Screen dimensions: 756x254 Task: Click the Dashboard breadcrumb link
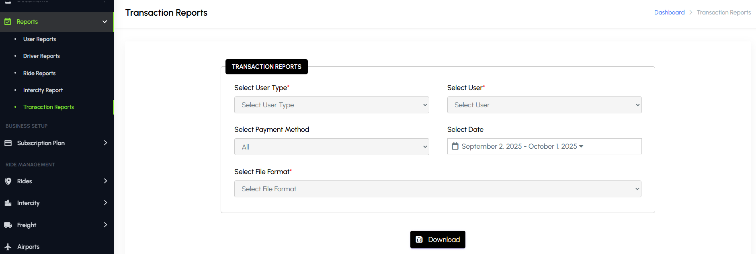[x=669, y=12]
